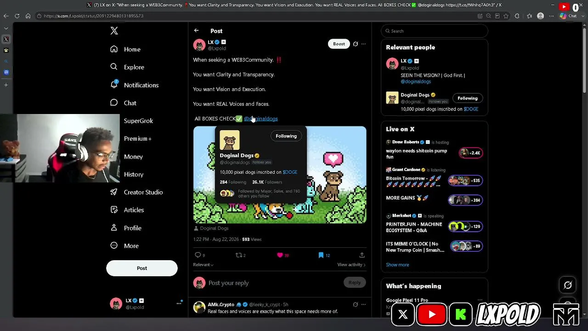Screen dimensions: 588x331
Task: Open History from the sidebar
Action: [134, 175]
